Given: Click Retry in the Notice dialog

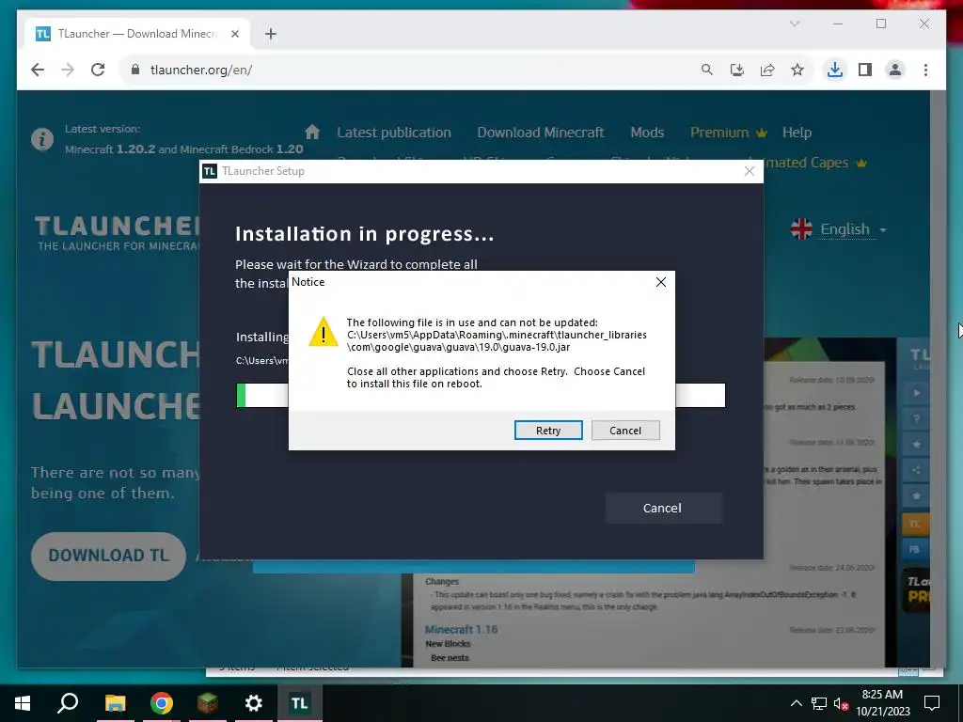Looking at the screenshot, I should tap(548, 431).
